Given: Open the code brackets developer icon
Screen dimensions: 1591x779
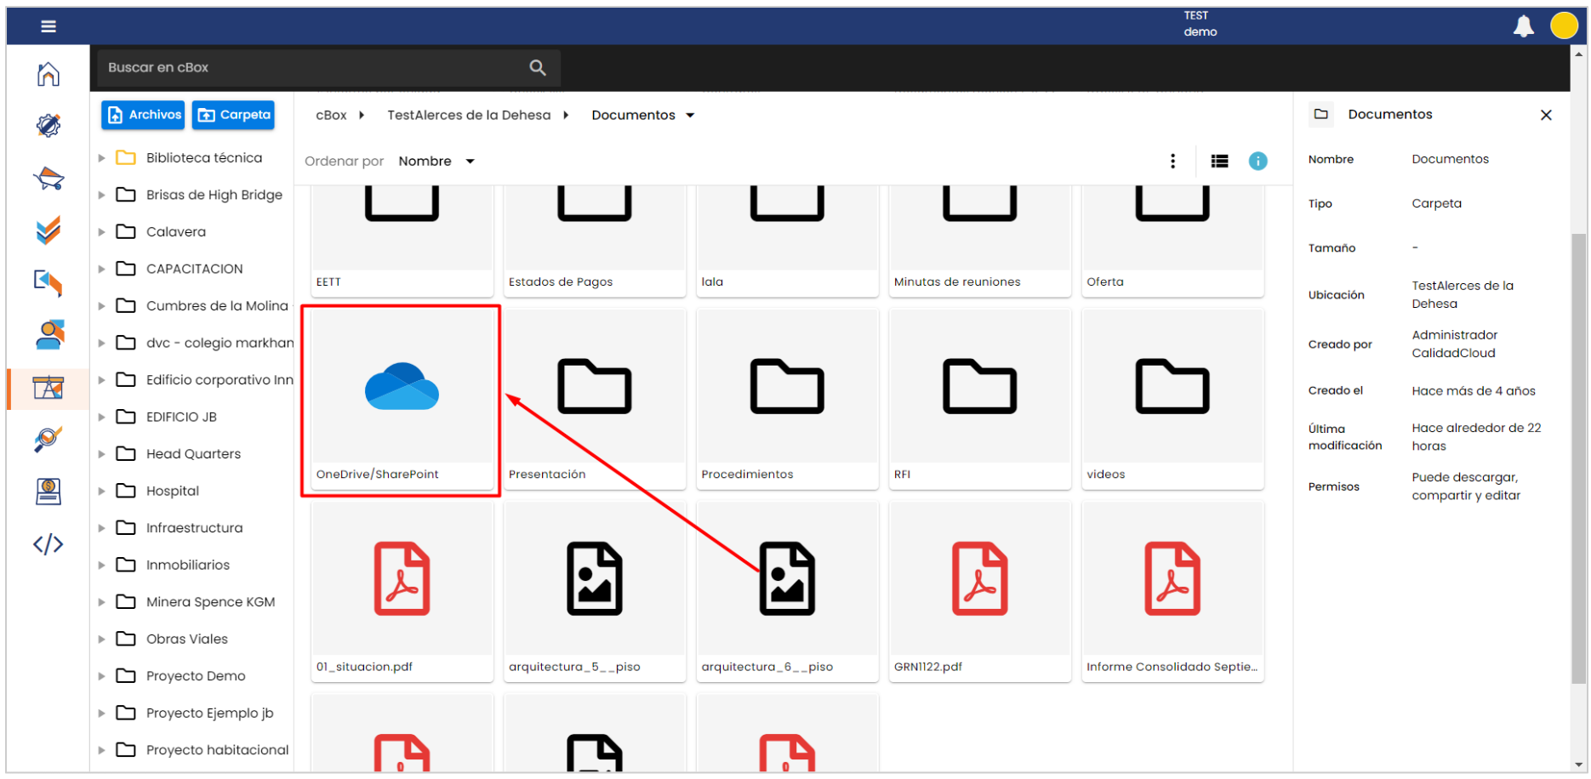Looking at the screenshot, I should (x=48, y=544).
